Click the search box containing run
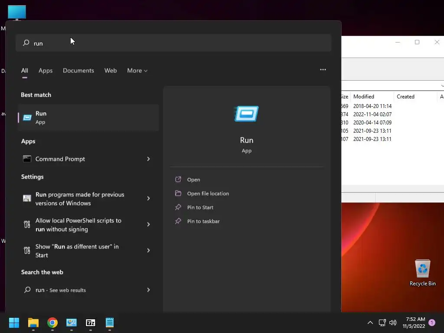Screen dimensions: 444x333 coord(173,43)
